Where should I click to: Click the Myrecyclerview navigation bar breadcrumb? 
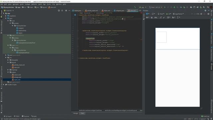point(7,7)
